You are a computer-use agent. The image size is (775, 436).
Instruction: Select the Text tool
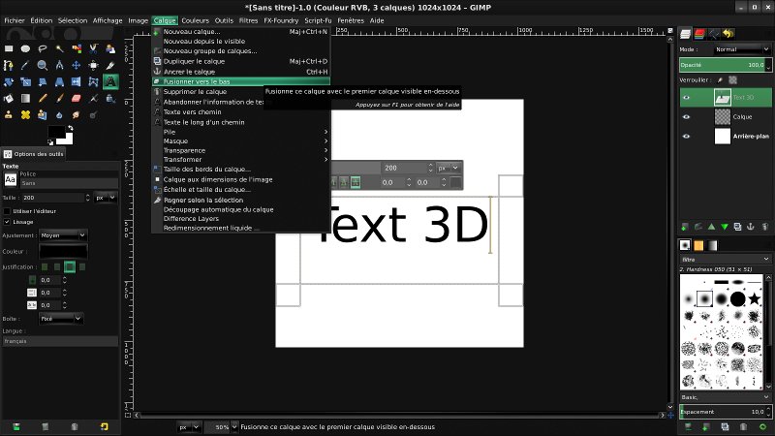pos(110,82)
